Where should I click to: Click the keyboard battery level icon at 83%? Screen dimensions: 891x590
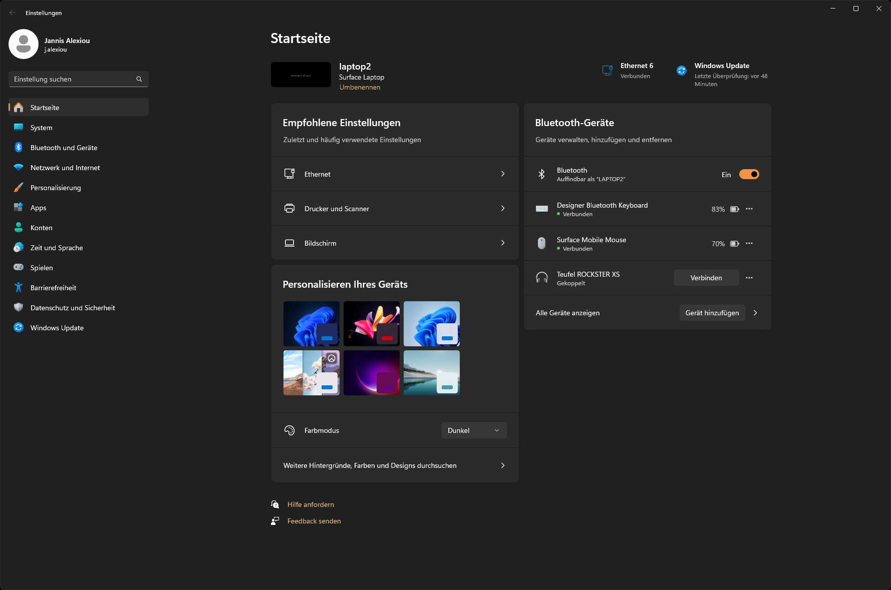(x=735, y=209)
